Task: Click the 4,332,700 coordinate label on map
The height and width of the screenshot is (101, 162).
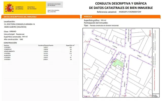Action: [x=87, y=69]
